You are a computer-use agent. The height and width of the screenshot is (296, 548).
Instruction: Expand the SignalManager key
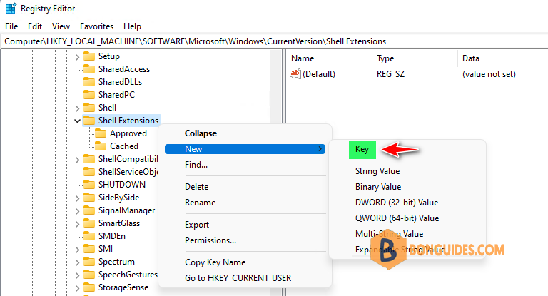tap(77, 211)
